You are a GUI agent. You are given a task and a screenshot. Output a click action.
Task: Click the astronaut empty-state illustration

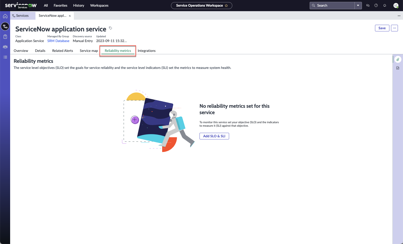pyautogui.click(x=158, y=121)
